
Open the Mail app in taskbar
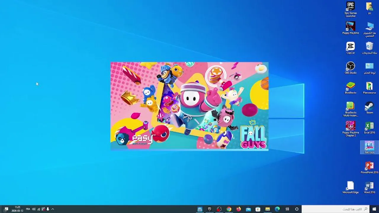click(x=248, y=209)
